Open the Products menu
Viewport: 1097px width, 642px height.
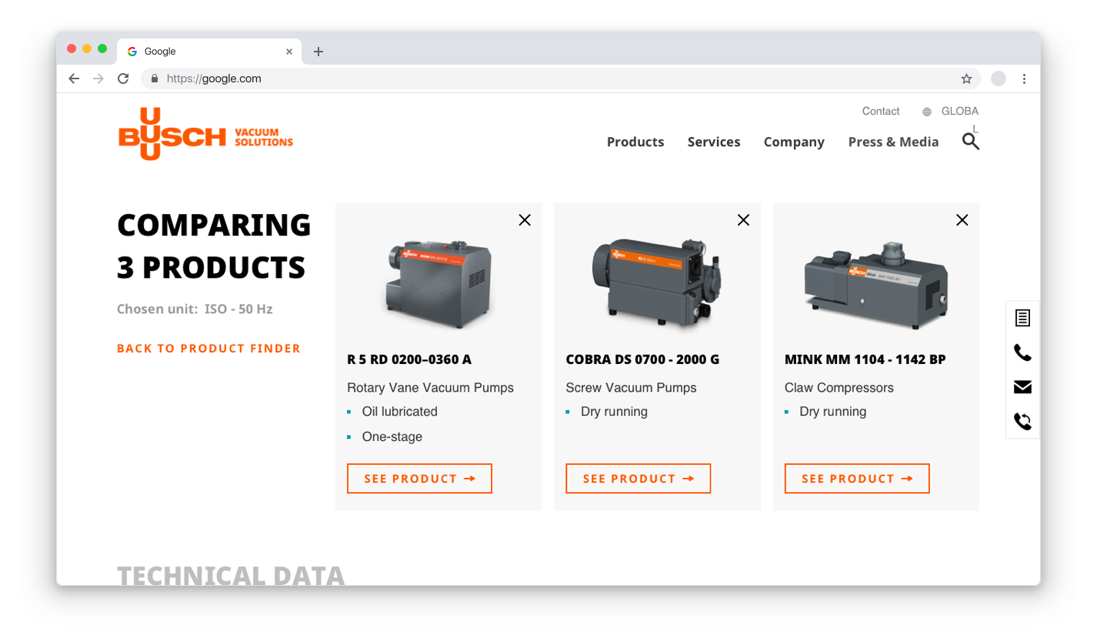pos(635,142)
